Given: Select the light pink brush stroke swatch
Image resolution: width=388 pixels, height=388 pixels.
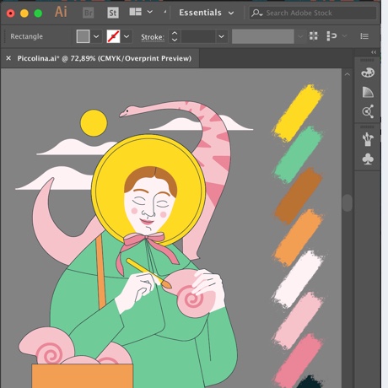Looking at the screenshot, I should [x=298, y=321].
